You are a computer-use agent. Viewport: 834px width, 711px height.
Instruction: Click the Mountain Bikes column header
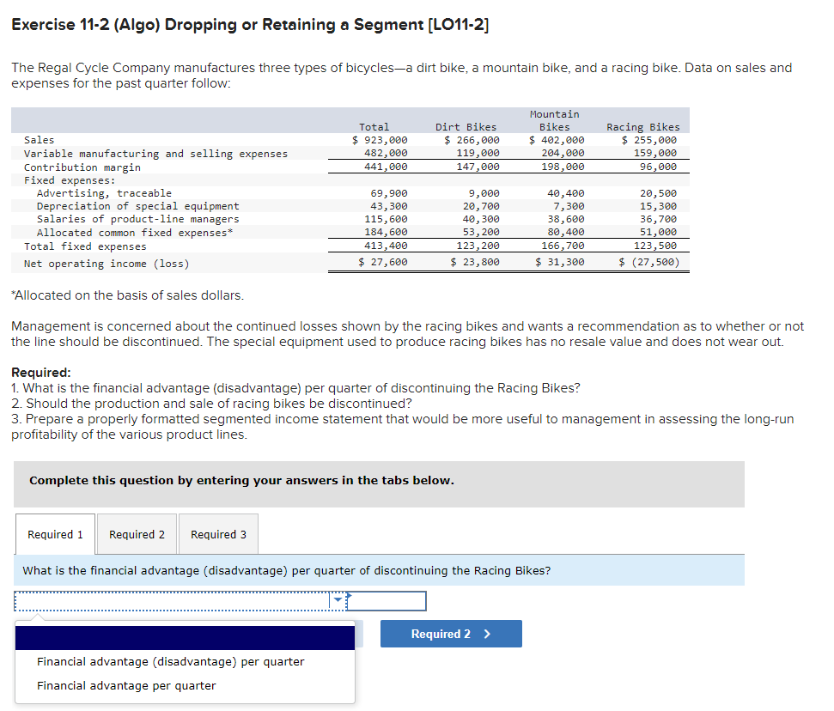(554, 120)
